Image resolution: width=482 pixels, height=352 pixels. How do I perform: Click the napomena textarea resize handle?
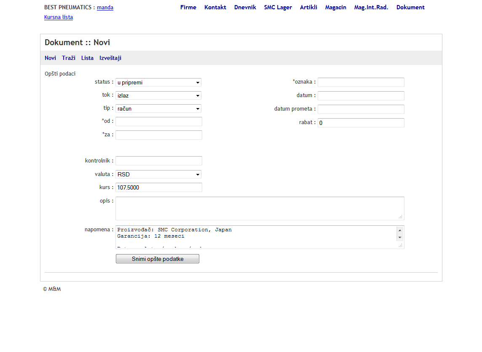401,246
